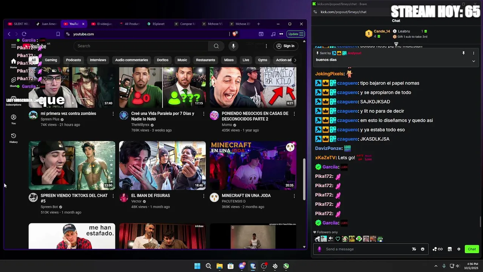Open TheWillyrex channel link

click(x=140, y=125)
